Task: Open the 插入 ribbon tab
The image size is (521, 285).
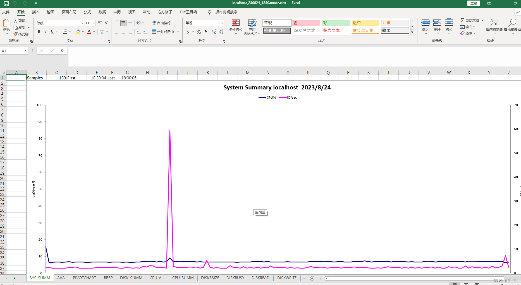Action: 36,12
